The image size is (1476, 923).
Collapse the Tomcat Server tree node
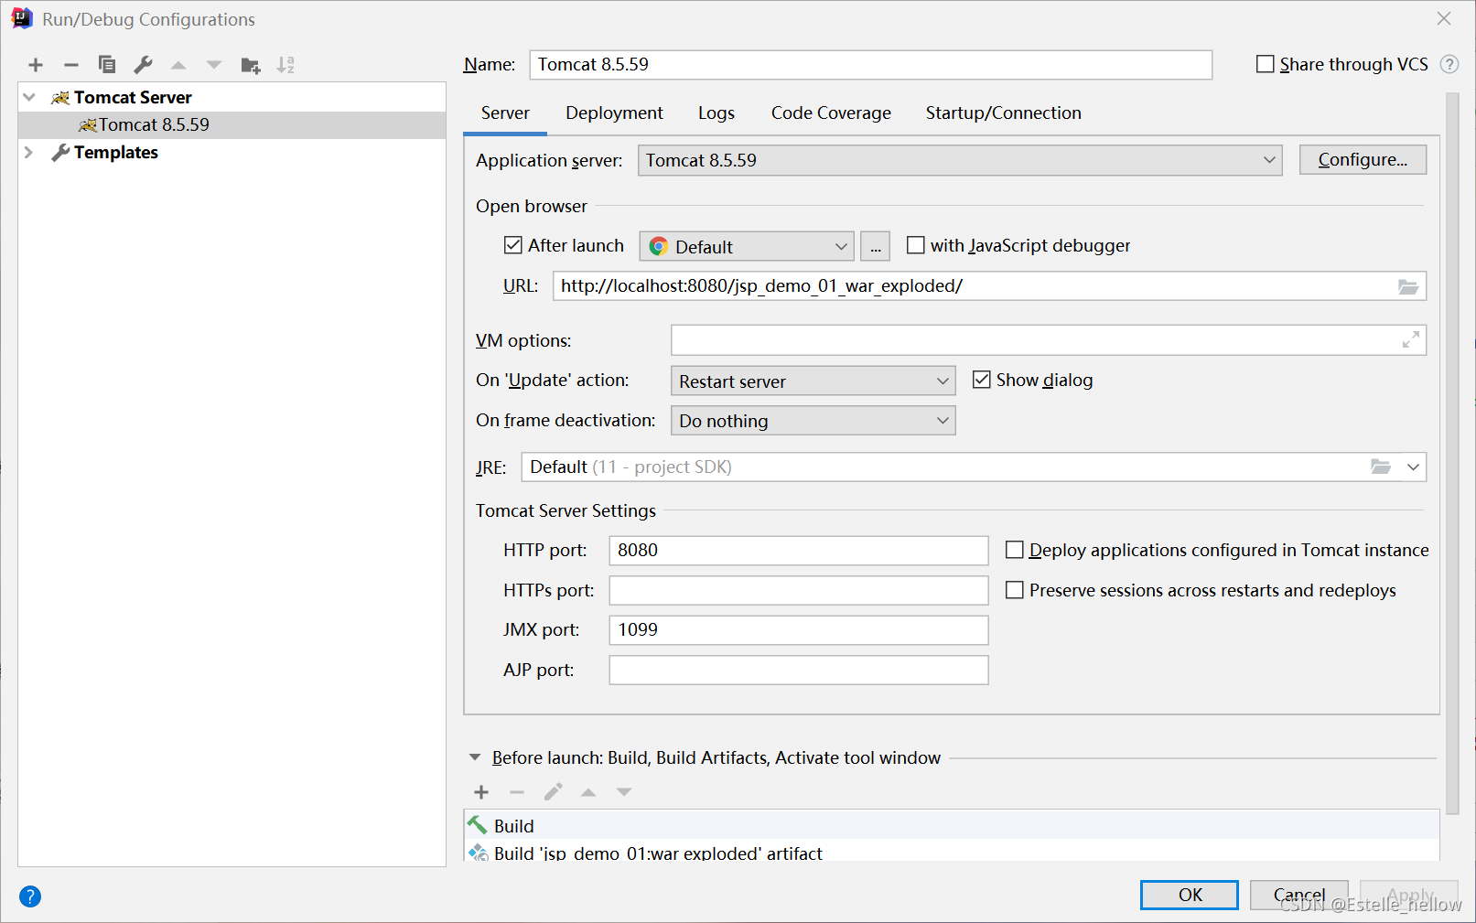tap(29, 98)
